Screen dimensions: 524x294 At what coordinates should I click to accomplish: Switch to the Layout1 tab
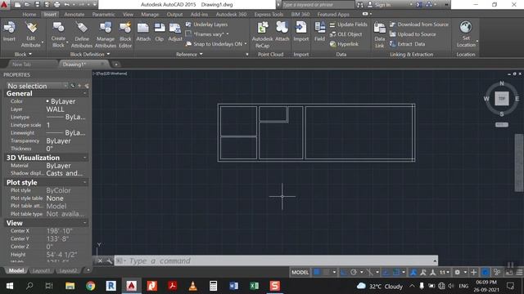coord(41,270)
